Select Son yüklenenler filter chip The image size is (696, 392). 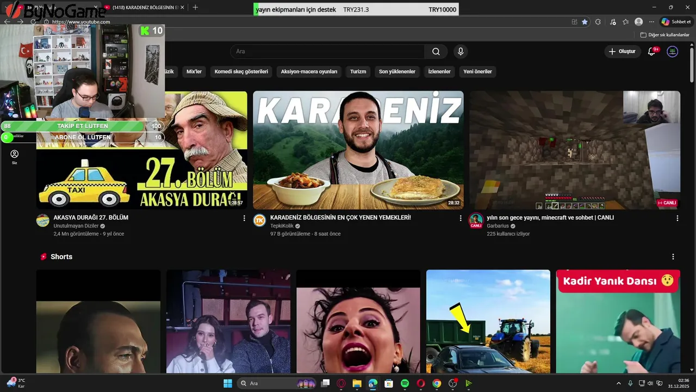pos(397,71)
